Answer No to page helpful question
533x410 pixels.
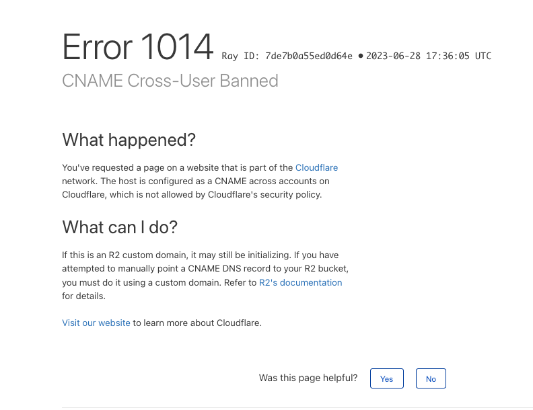pyautogui.click(x=431, y=378)
